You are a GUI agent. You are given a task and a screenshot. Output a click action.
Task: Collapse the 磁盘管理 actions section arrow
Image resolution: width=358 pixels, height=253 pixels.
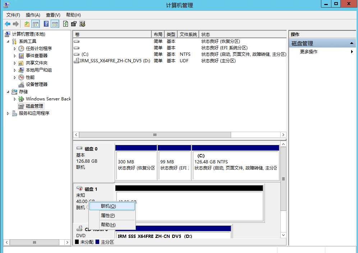[x=352, y=43]
